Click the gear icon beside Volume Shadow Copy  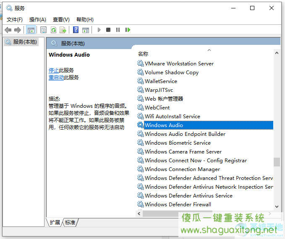pyautogui.click(x=140, y=72)
